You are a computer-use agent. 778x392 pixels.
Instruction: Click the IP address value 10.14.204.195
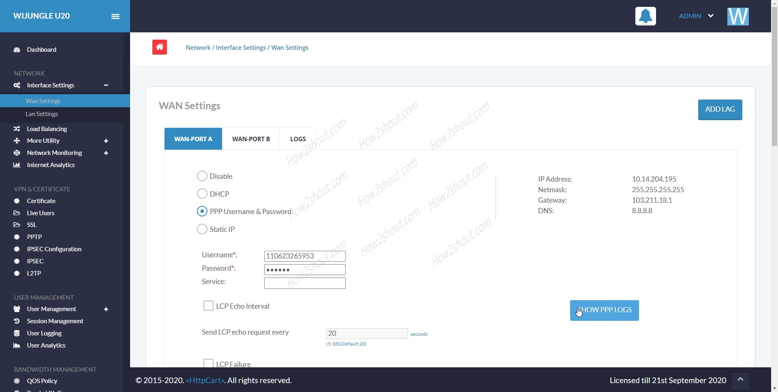[x=654, y=179]
